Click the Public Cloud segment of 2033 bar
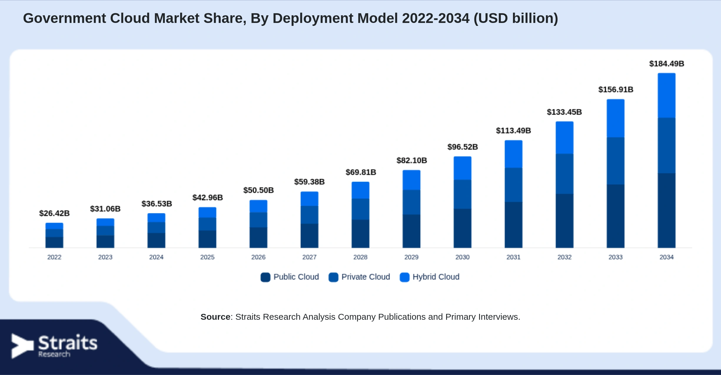Screen dimensions: 721x375 coord(616,216)
